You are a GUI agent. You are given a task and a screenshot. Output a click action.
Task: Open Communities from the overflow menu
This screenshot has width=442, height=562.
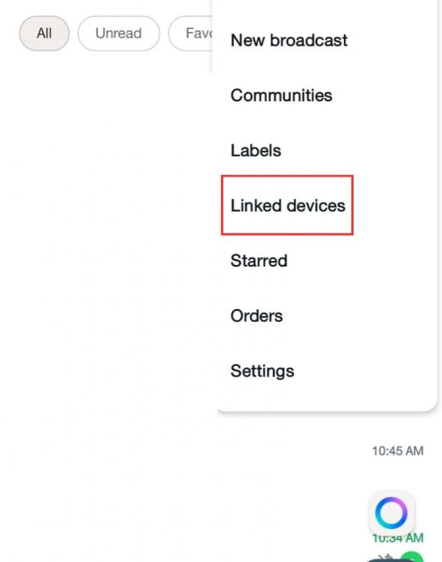[281, 96]
